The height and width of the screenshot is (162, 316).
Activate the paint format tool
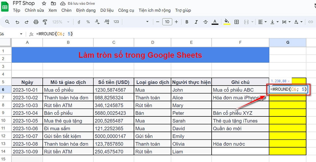click(45, 22)
